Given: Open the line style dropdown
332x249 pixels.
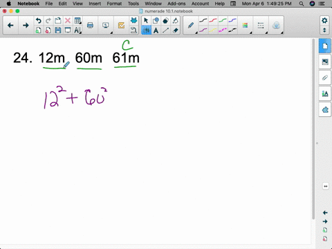Looking at the screenshot, I should 261,26.
